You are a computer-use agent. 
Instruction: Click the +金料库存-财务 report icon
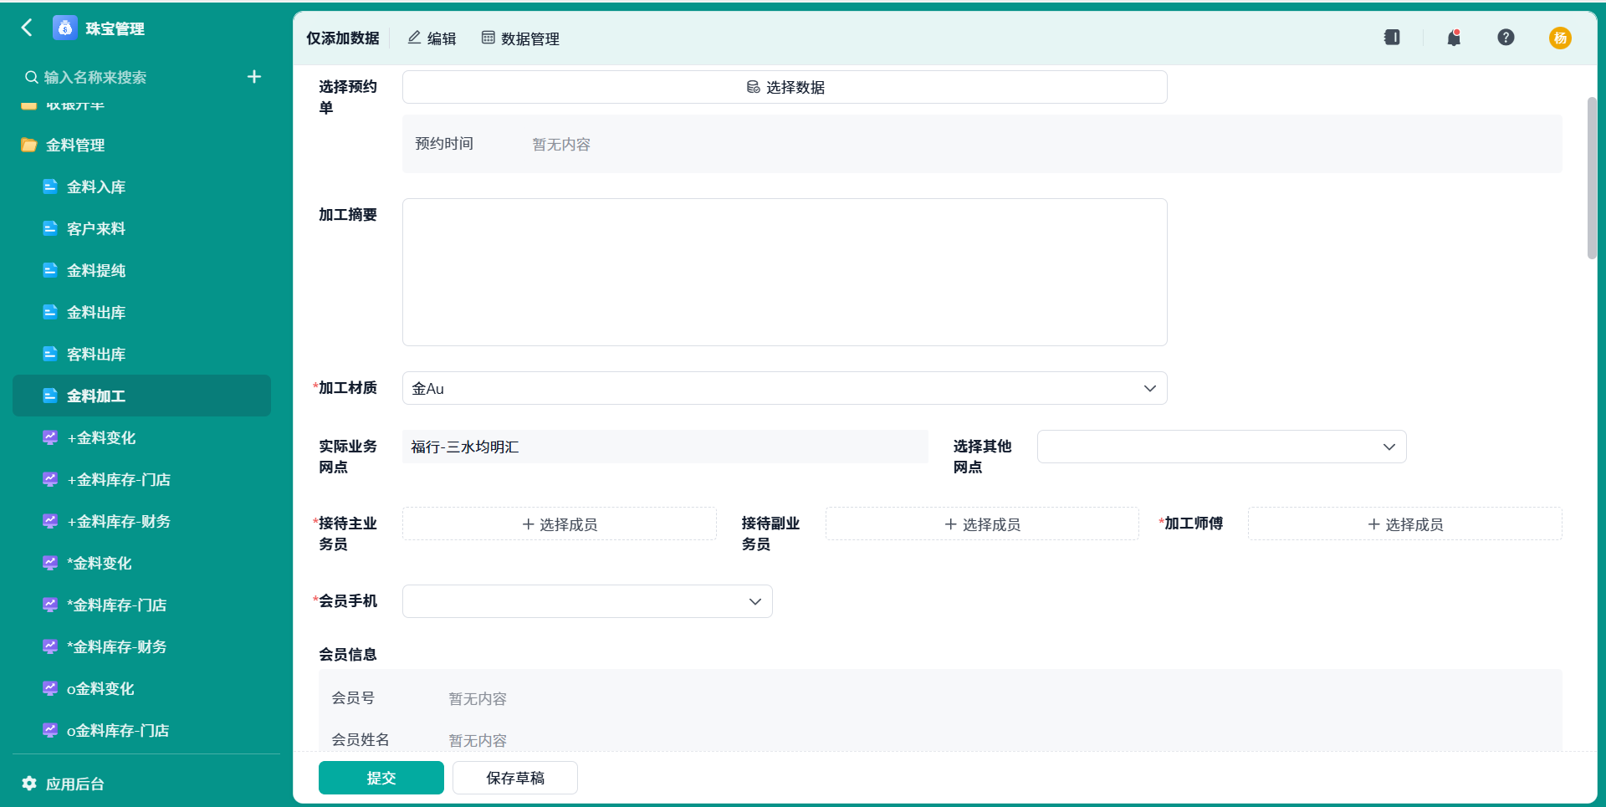[50, 521]
